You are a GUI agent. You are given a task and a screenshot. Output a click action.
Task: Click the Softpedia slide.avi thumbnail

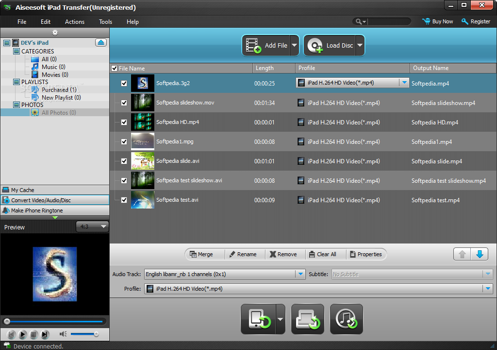[143, 161]
